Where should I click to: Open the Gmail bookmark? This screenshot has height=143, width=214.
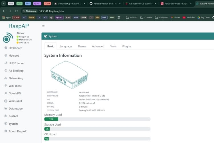pyautogui.click(x=175, y=17)
